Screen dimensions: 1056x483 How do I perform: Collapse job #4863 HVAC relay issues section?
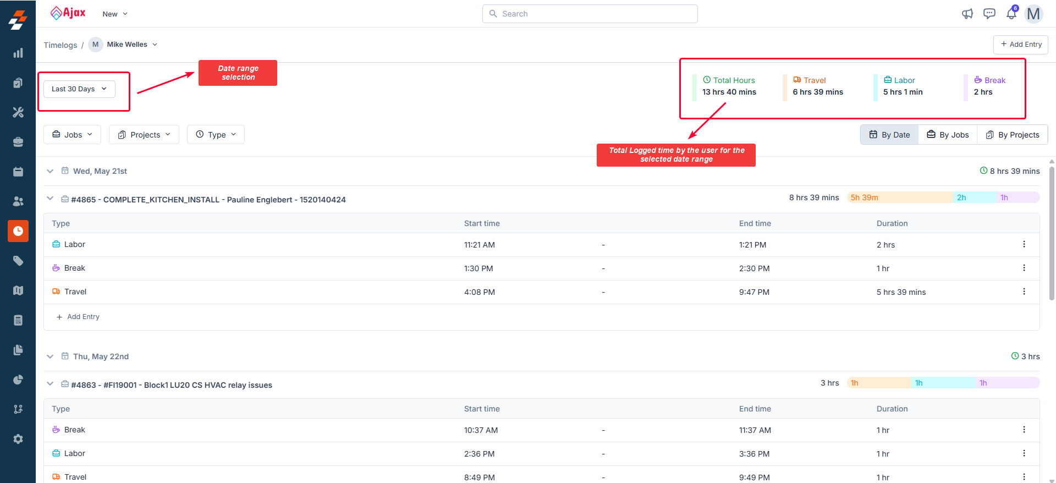[x=50, y=384]
